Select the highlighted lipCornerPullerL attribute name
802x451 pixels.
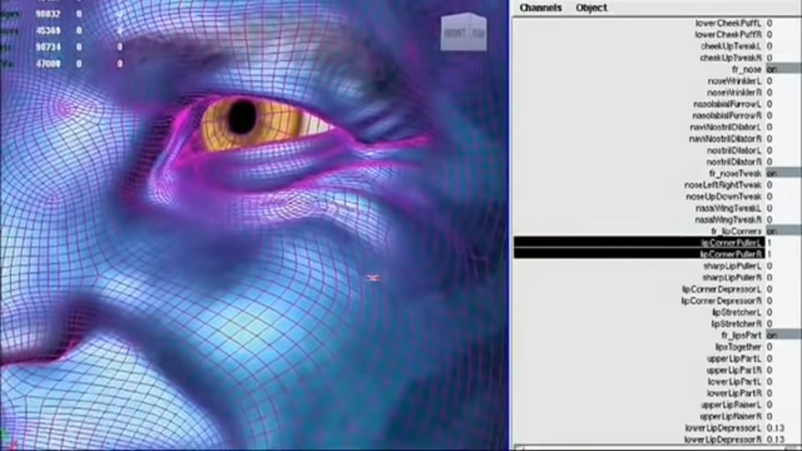coord(730,243)
